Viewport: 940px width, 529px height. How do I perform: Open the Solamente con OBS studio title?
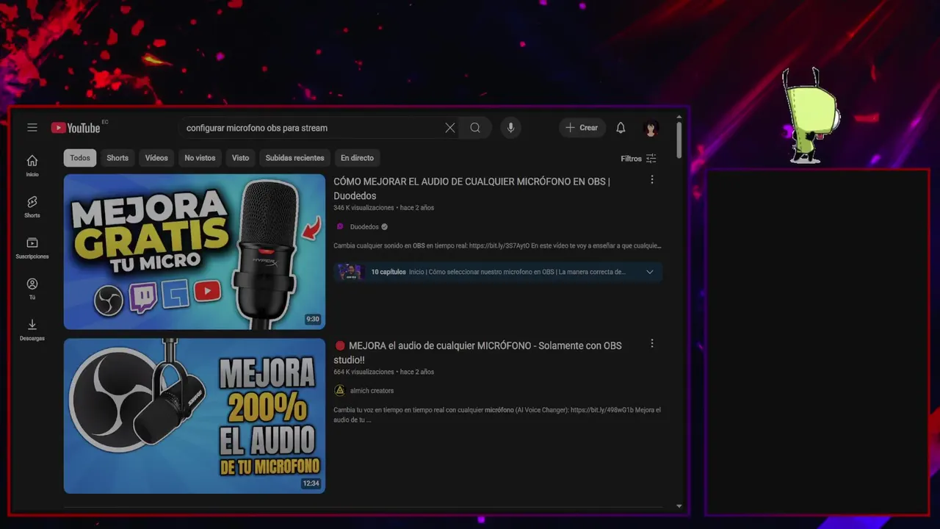477,353
